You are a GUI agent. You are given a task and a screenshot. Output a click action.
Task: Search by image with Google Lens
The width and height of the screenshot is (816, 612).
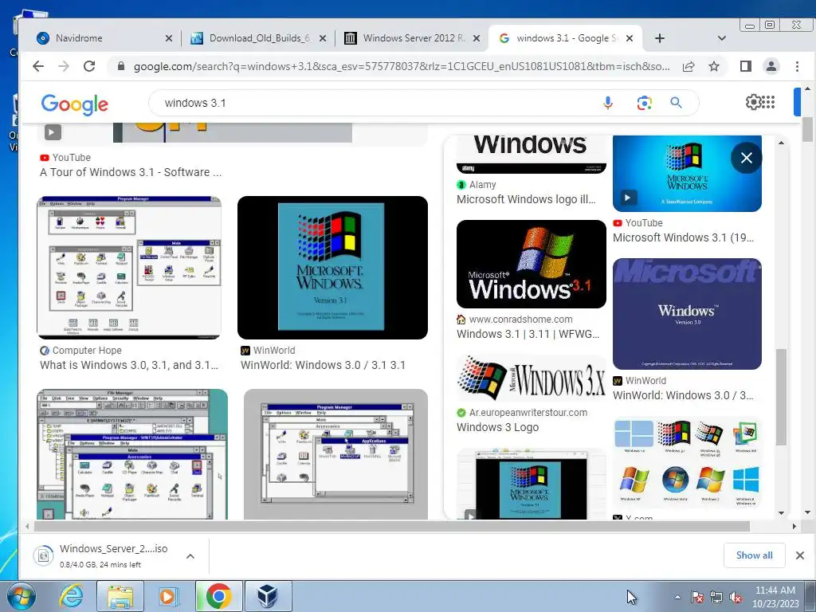[x=644, y=103]
